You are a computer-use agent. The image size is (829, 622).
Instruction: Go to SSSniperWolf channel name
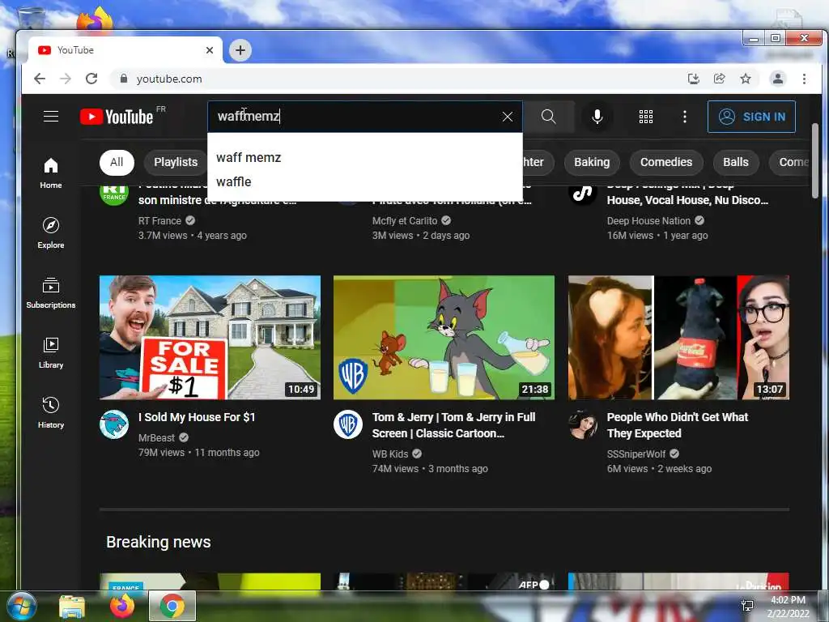tap(636, 454)
